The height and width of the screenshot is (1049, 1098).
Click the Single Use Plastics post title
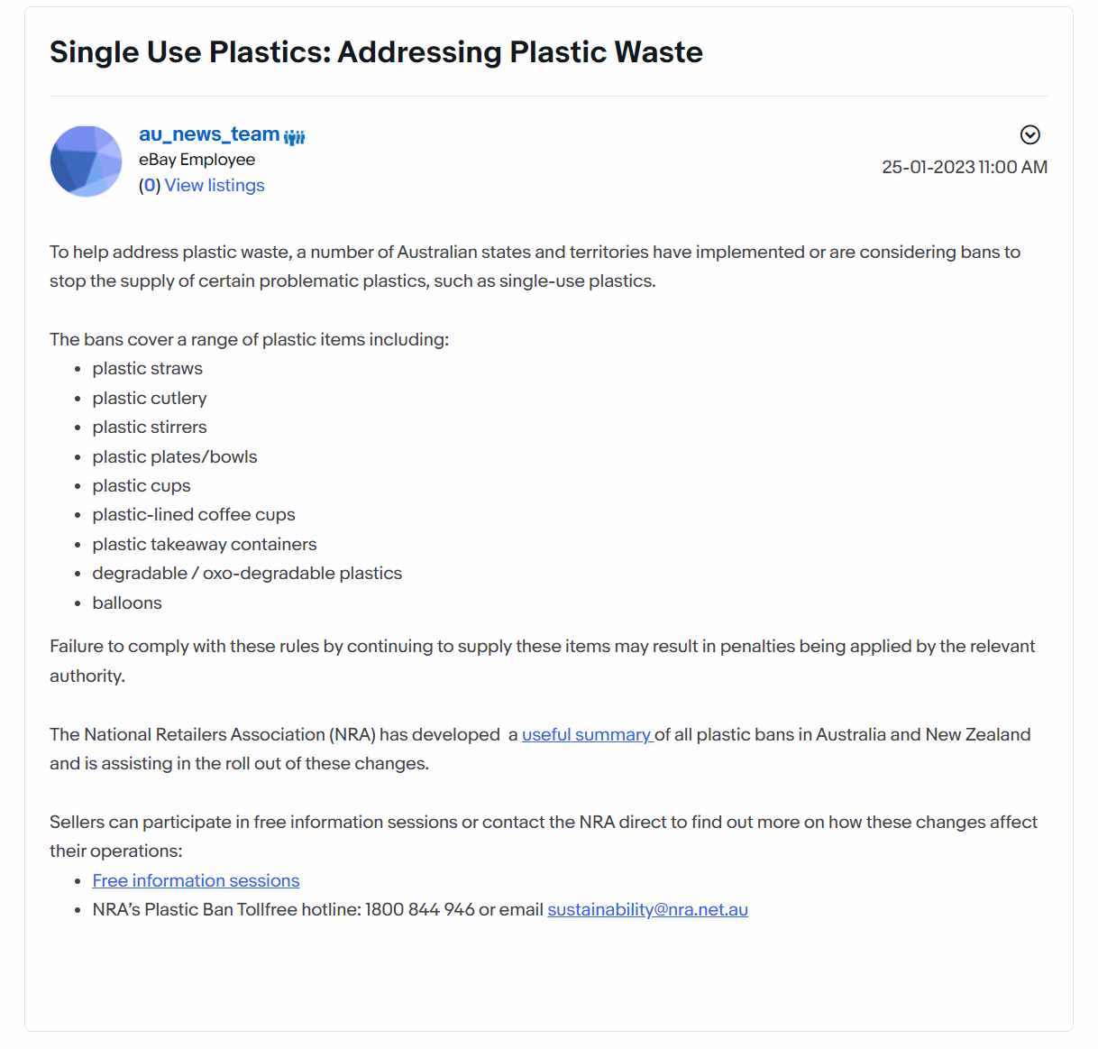click(x=376, y=52)
